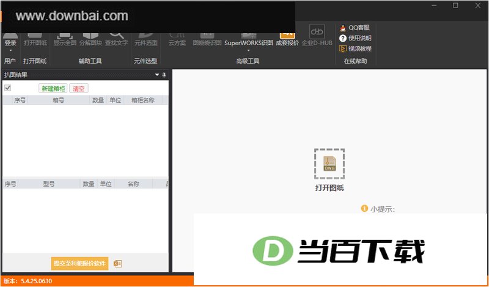489x287 pixels.
Task: Click the Excel export icon
Action: 117,264
